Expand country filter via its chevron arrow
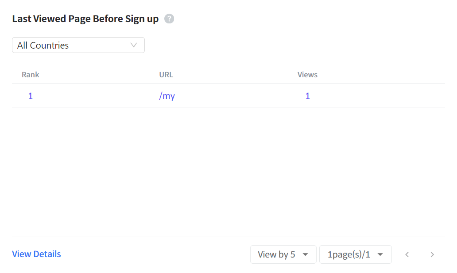 133,45
